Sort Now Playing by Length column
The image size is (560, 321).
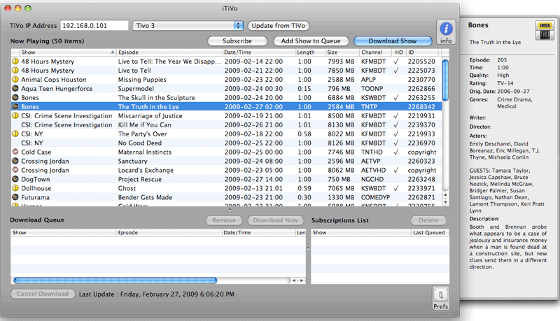310,52
